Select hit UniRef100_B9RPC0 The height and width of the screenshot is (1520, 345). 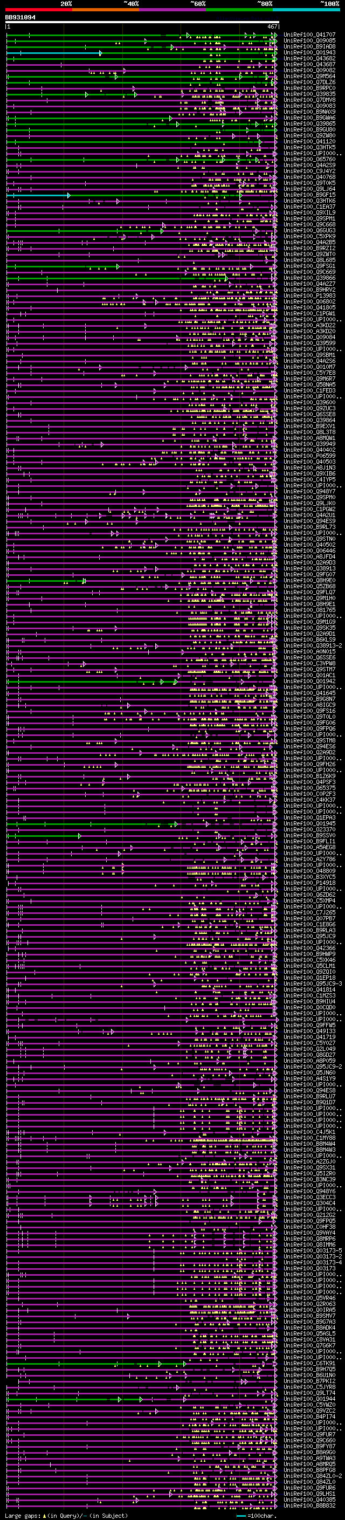pos(309,88)
